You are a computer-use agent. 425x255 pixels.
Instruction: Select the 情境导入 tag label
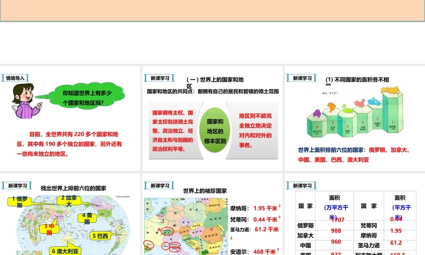tap(15, 78)
